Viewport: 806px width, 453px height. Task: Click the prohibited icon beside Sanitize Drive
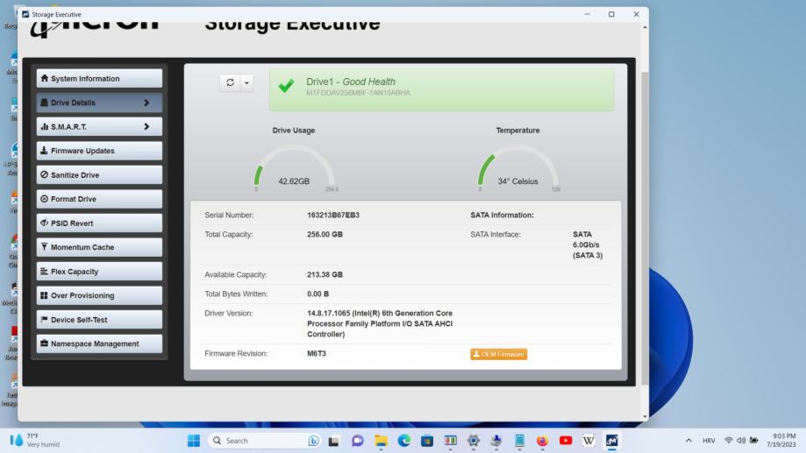[x=44, y=174]
